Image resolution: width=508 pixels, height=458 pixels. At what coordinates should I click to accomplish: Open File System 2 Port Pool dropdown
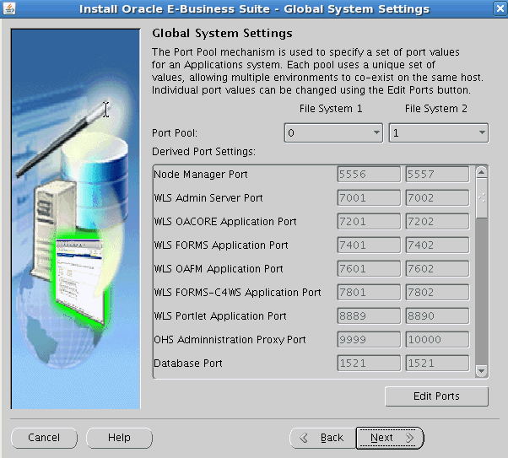pos(439,132)
